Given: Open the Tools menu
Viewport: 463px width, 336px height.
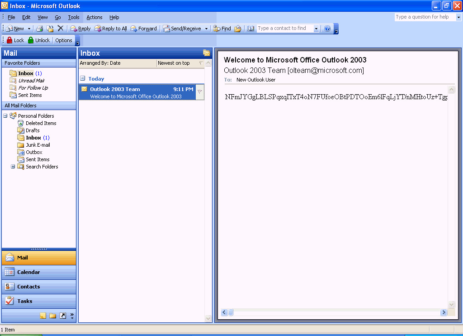Looking at the screenshot, I should click(x=74, y=17).
